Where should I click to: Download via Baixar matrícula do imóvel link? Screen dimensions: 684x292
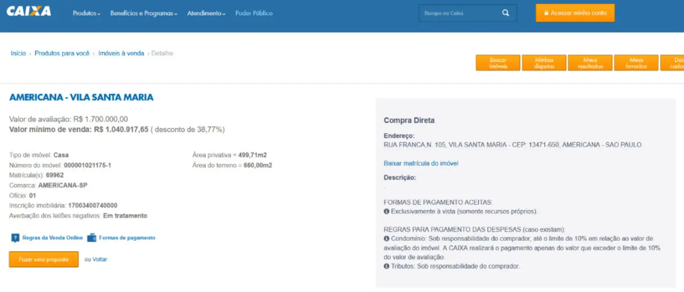[421, 164]
